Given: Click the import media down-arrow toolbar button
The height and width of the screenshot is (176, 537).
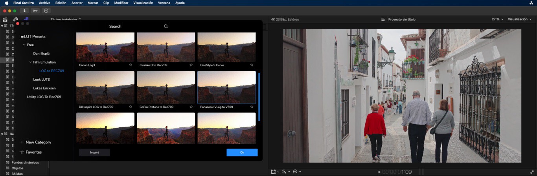Looking at the screenshot, I should [24, 11].
